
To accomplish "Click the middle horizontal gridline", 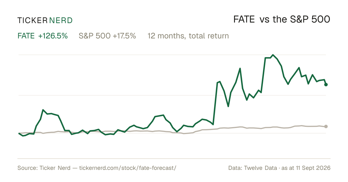I will [x=172, y=95].
